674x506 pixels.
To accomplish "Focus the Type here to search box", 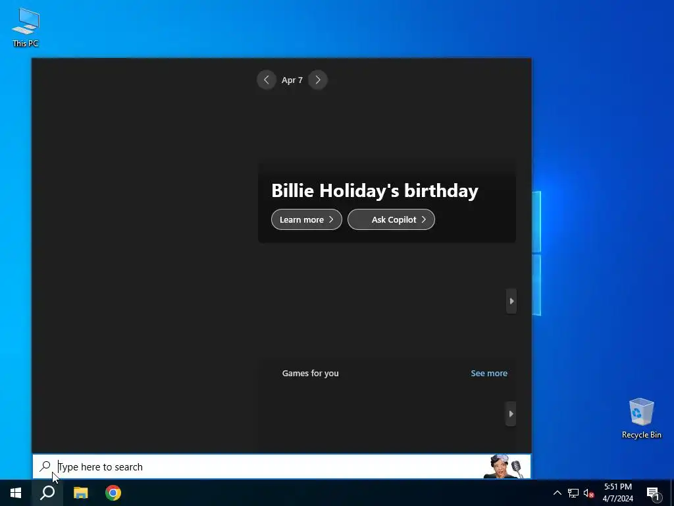I will click(x=282, y=466).
